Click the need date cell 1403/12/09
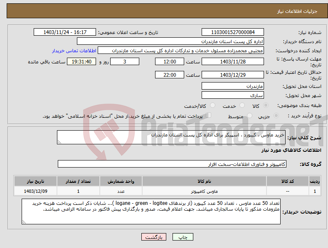The width and height of the screenshot is (328, 248). (36, 191)
